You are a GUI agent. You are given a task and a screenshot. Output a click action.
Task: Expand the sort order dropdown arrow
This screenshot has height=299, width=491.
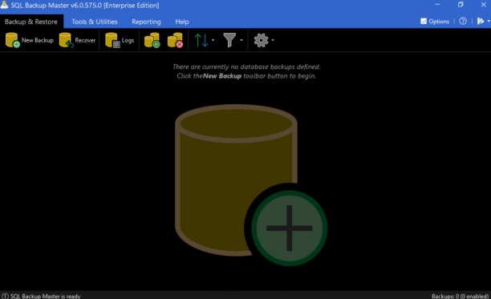(213, 40)
